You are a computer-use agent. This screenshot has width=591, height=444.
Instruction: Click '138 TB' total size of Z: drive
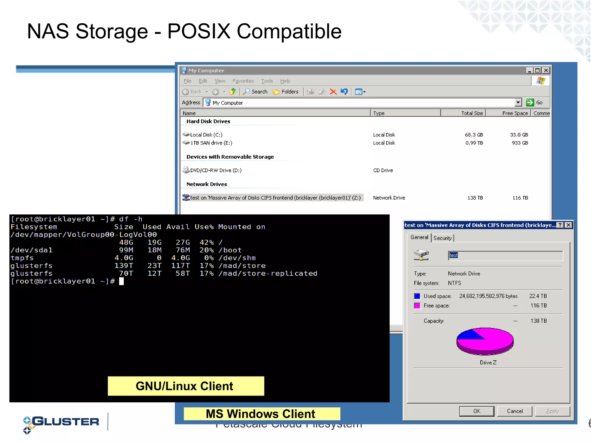click(475, 198)
